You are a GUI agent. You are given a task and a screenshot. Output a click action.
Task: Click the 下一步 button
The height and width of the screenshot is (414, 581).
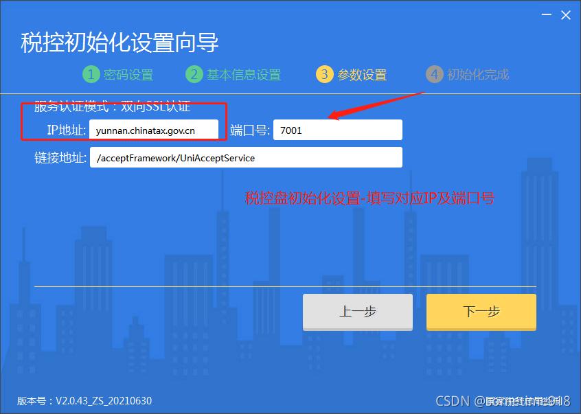point(481,312)
